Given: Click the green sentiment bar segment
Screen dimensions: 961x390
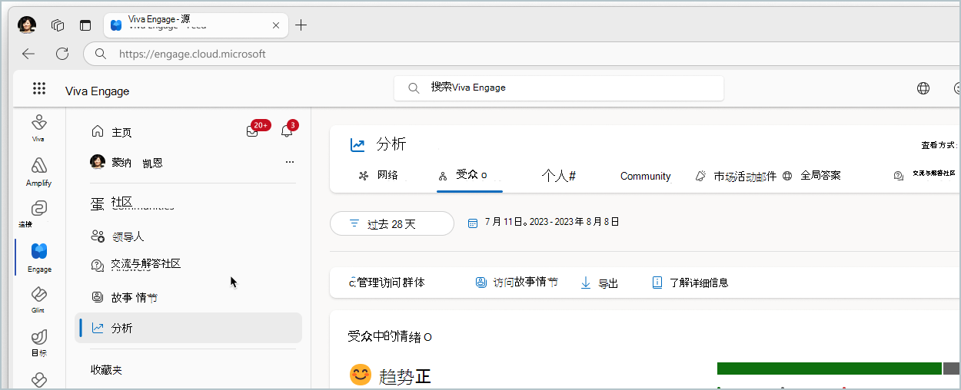Looking at the screenshot, I should pyautogui.click(x=829, y=369).
